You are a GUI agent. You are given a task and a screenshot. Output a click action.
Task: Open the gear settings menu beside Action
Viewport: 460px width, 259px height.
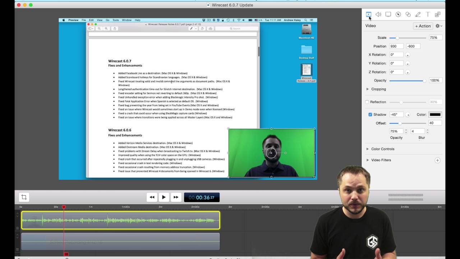point(438,26)
